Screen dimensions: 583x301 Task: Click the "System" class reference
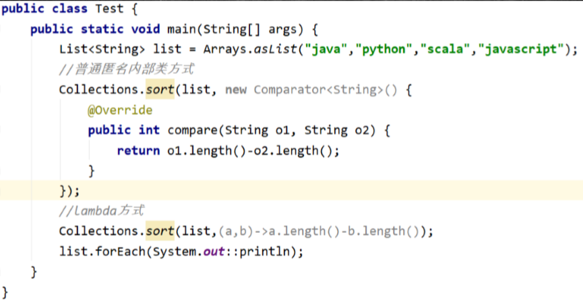[175, 252]
